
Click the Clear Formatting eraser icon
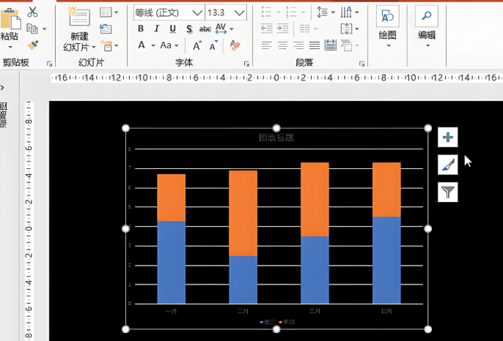(235, 45)
